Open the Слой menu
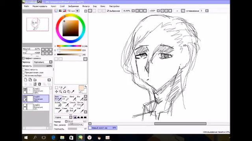252x141 pixels. tap(62, 6)
